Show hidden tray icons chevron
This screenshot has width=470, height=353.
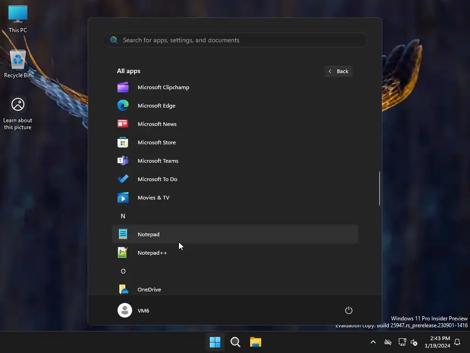373,342
